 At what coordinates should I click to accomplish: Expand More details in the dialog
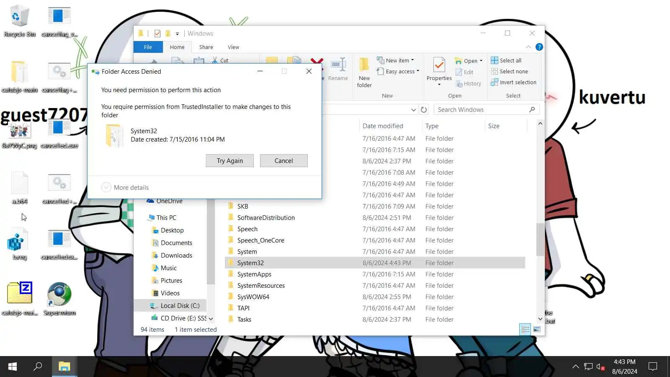[125, 187]
